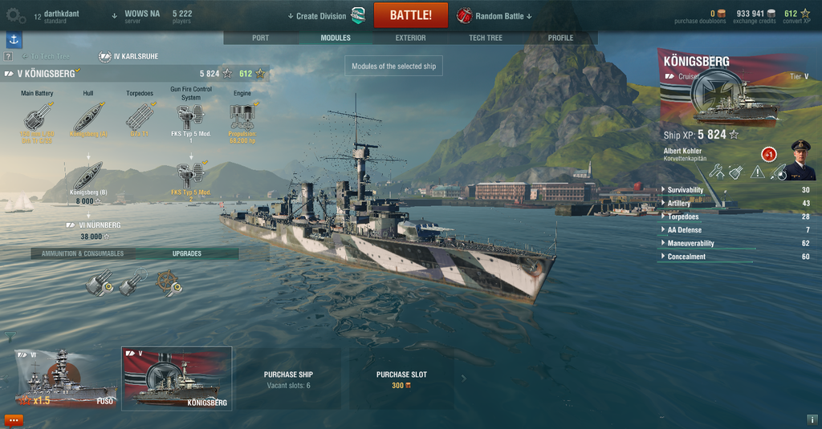Switch to the Upgrades tab
This screenshot has width=822, height=429.
pos(186,253)
